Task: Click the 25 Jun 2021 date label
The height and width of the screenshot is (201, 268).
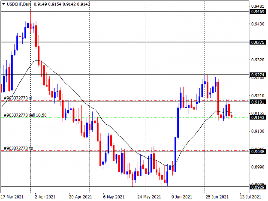Action: coord(217,197)
